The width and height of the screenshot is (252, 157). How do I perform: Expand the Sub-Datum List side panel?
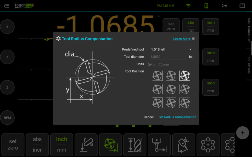point(249,30)
